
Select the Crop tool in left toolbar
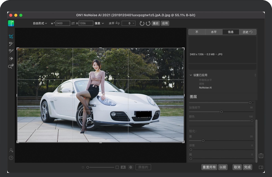coord(11,37)
